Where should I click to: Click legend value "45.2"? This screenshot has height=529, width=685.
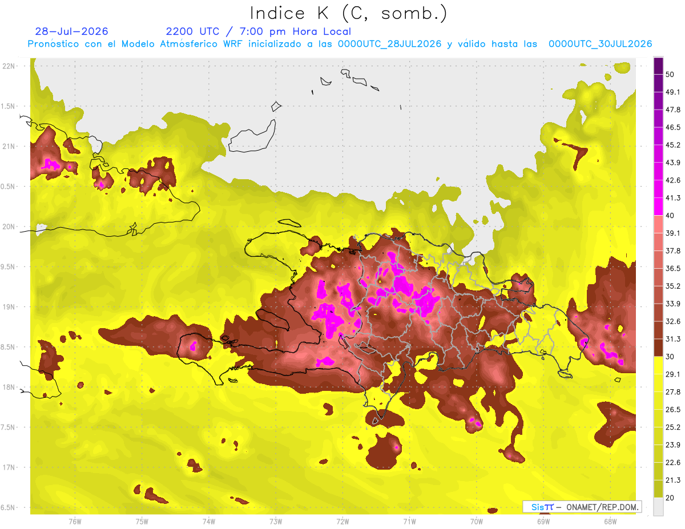(672, 145)
